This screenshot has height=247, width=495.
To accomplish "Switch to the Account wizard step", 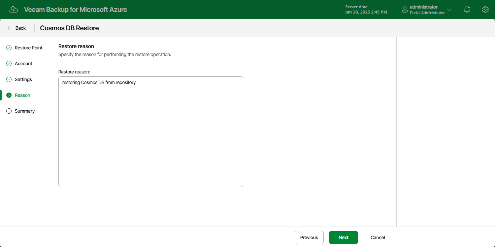I will click(23, 64).
